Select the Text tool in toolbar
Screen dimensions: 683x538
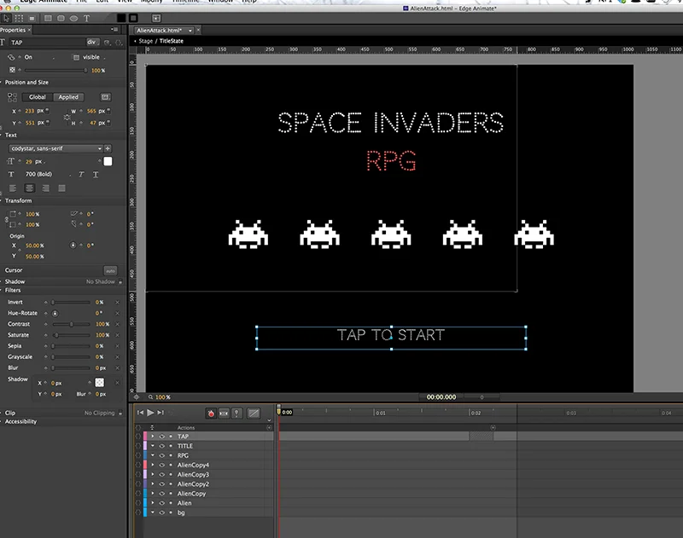point(86,18)
